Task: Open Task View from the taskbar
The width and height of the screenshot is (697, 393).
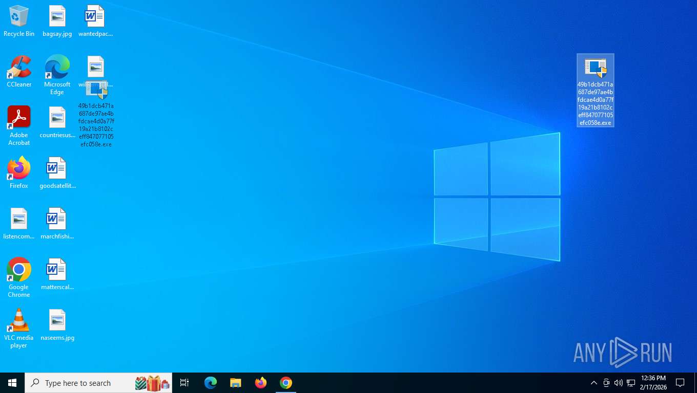Action: (x=184, y=383)
